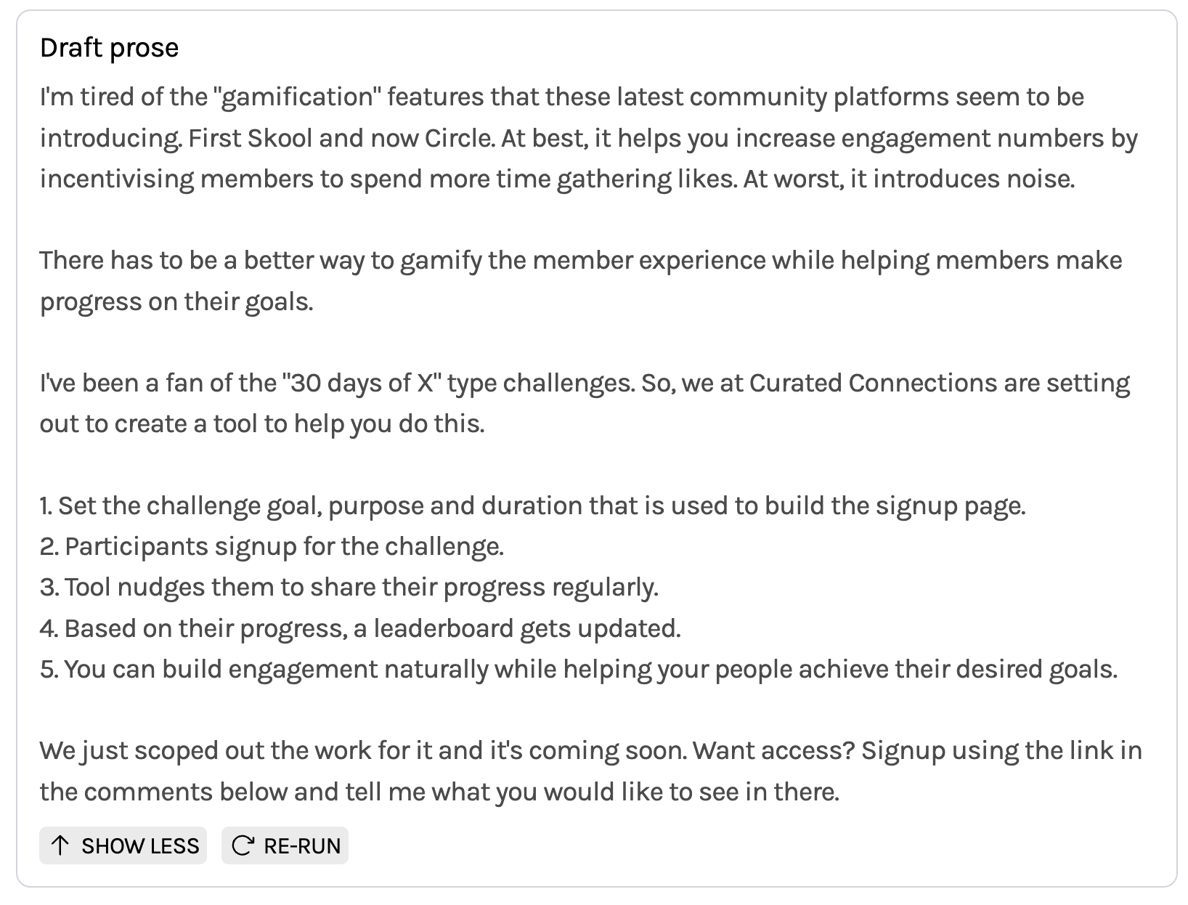Click list item 2 about participants signup
This screenshot has height=905, width=1188.
[272, 546]
